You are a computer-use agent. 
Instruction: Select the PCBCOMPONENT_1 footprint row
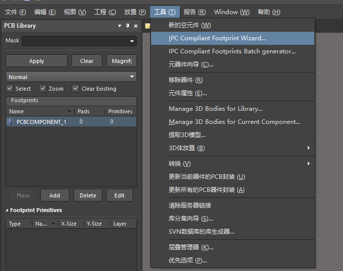click(72, 121)
